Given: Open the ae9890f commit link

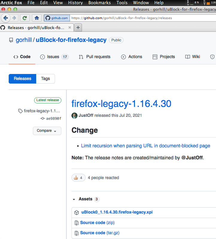Looking at the screenshot, I should 54,118.
